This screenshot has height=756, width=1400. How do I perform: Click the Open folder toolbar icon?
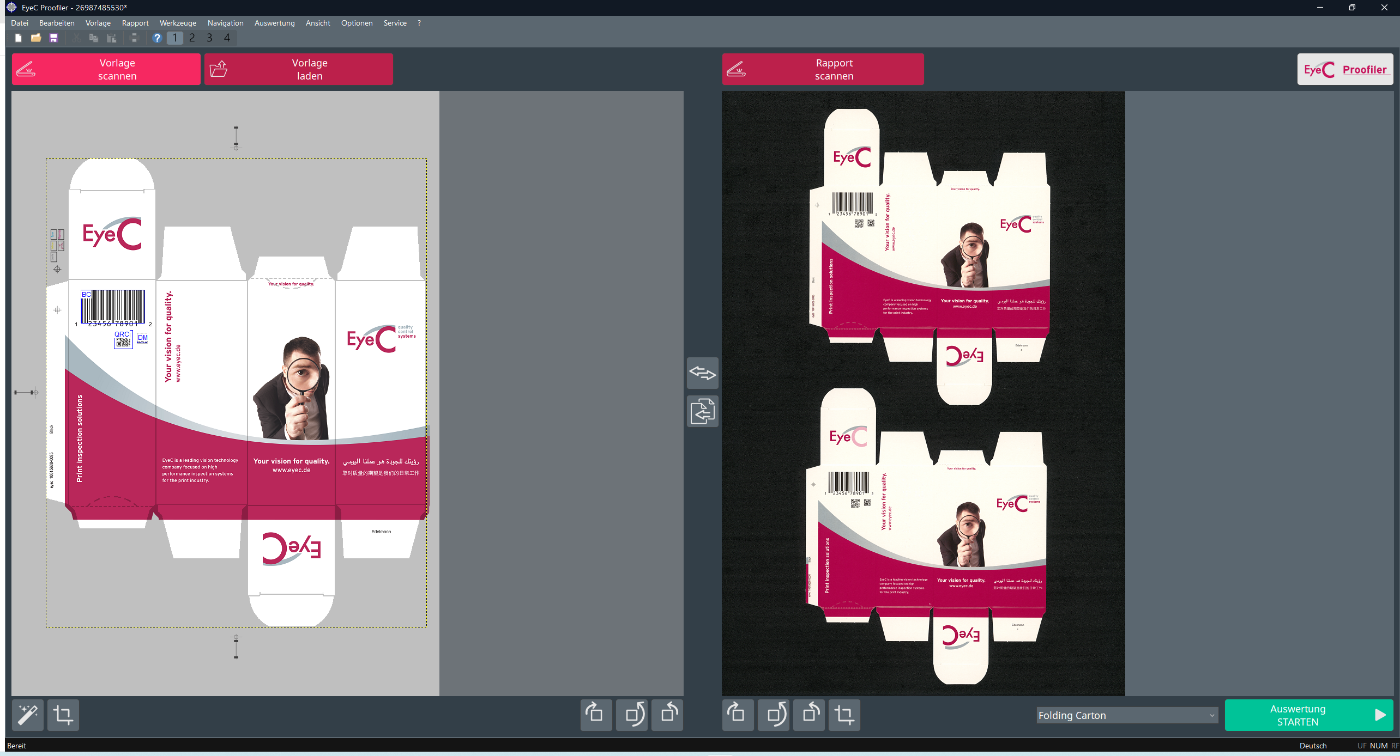36,38
